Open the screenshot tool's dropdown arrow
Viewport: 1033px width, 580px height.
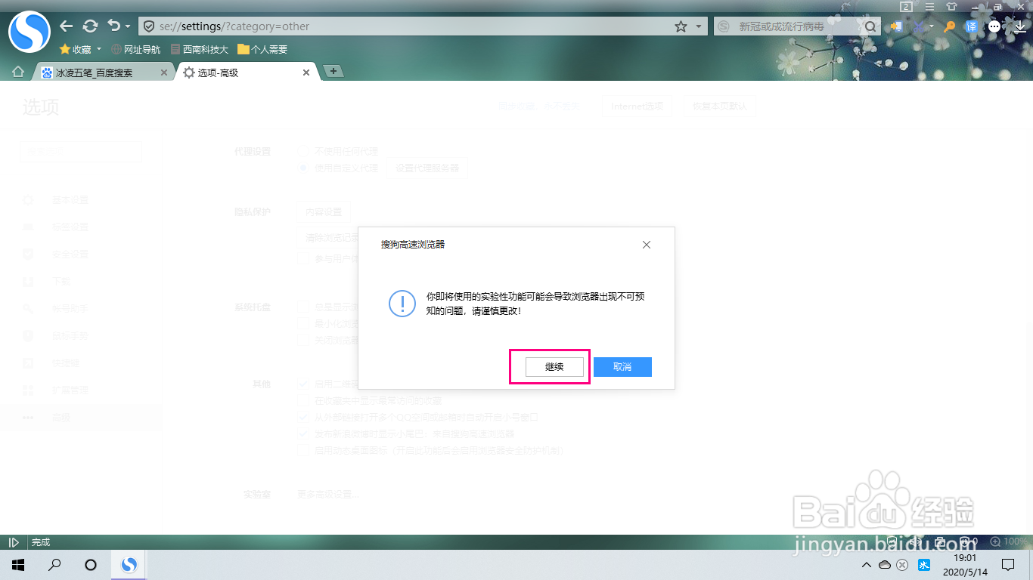[x=931, y=26]
